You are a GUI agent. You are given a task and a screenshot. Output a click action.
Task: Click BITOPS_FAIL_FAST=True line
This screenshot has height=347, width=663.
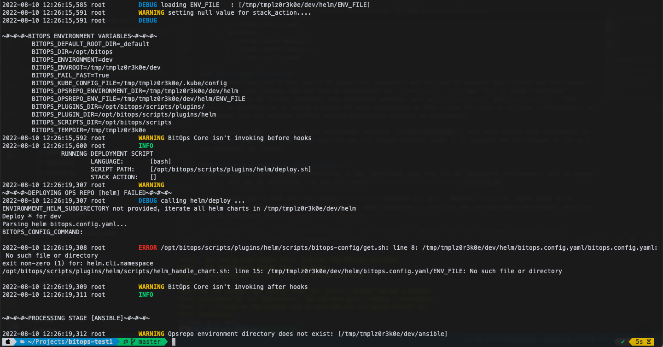70,75
